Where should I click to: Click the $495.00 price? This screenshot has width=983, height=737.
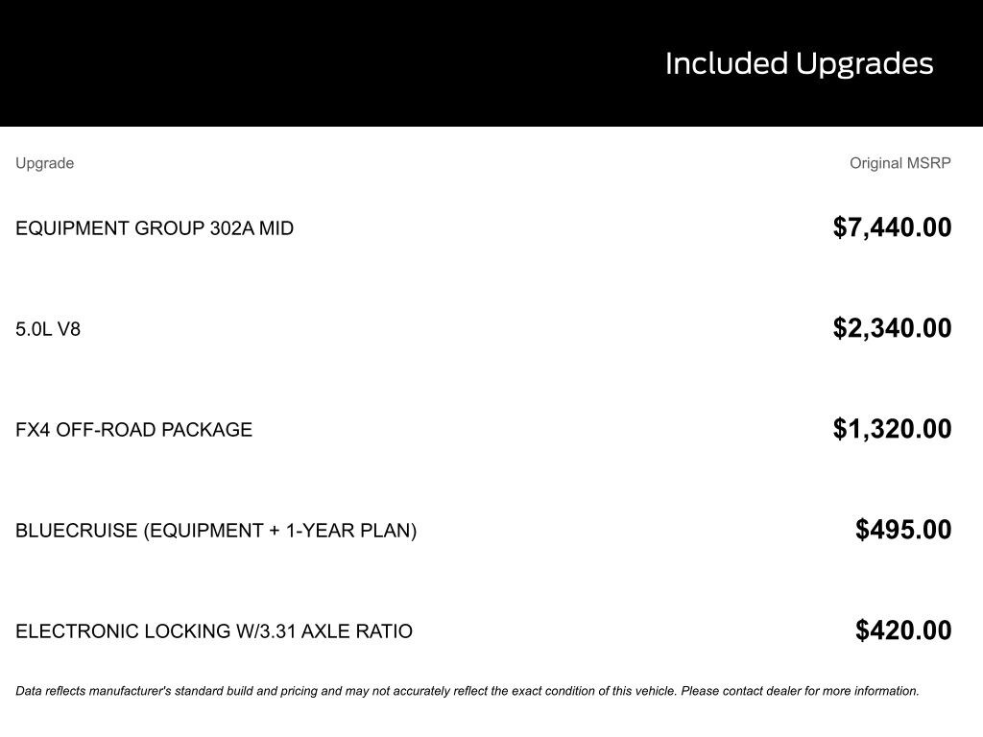click(x=903, y=530)
